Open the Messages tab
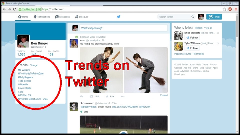240x135 pixels. (62, 17)
